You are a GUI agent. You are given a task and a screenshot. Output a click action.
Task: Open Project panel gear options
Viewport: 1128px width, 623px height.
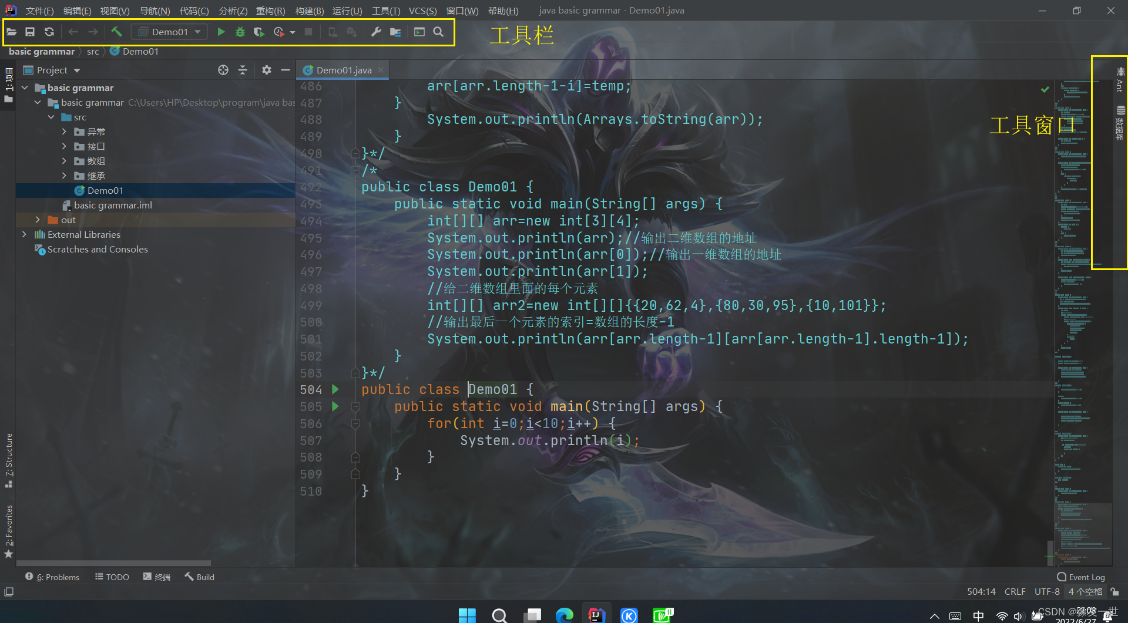tap(266, 70)
